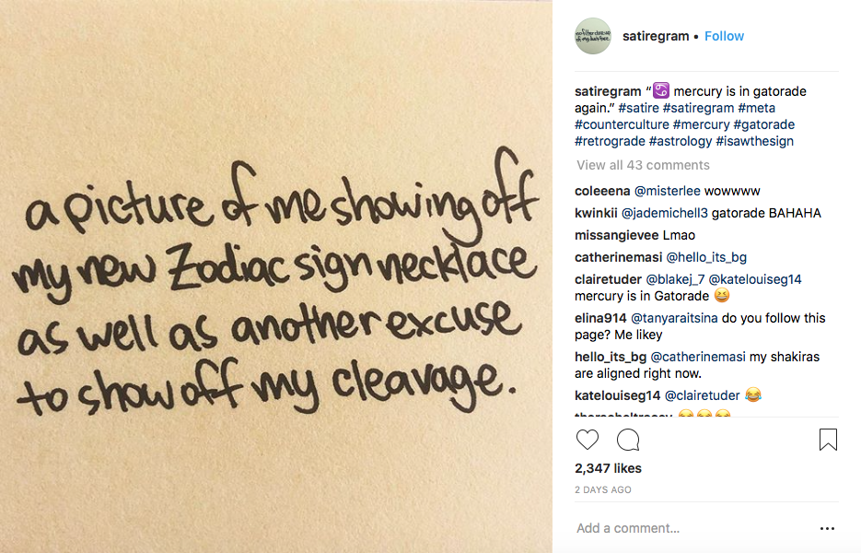
Task: Focus the Add a comment field
Action: pos(692,528)
